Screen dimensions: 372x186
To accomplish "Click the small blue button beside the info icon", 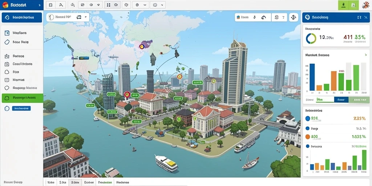I will [21, 108].
